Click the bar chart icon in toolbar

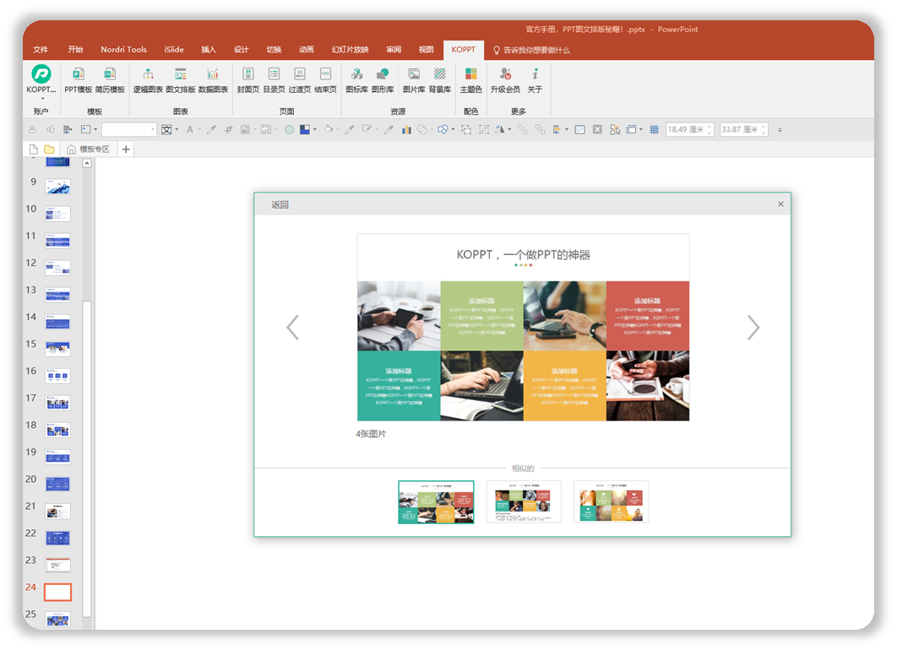coord(406,130)
